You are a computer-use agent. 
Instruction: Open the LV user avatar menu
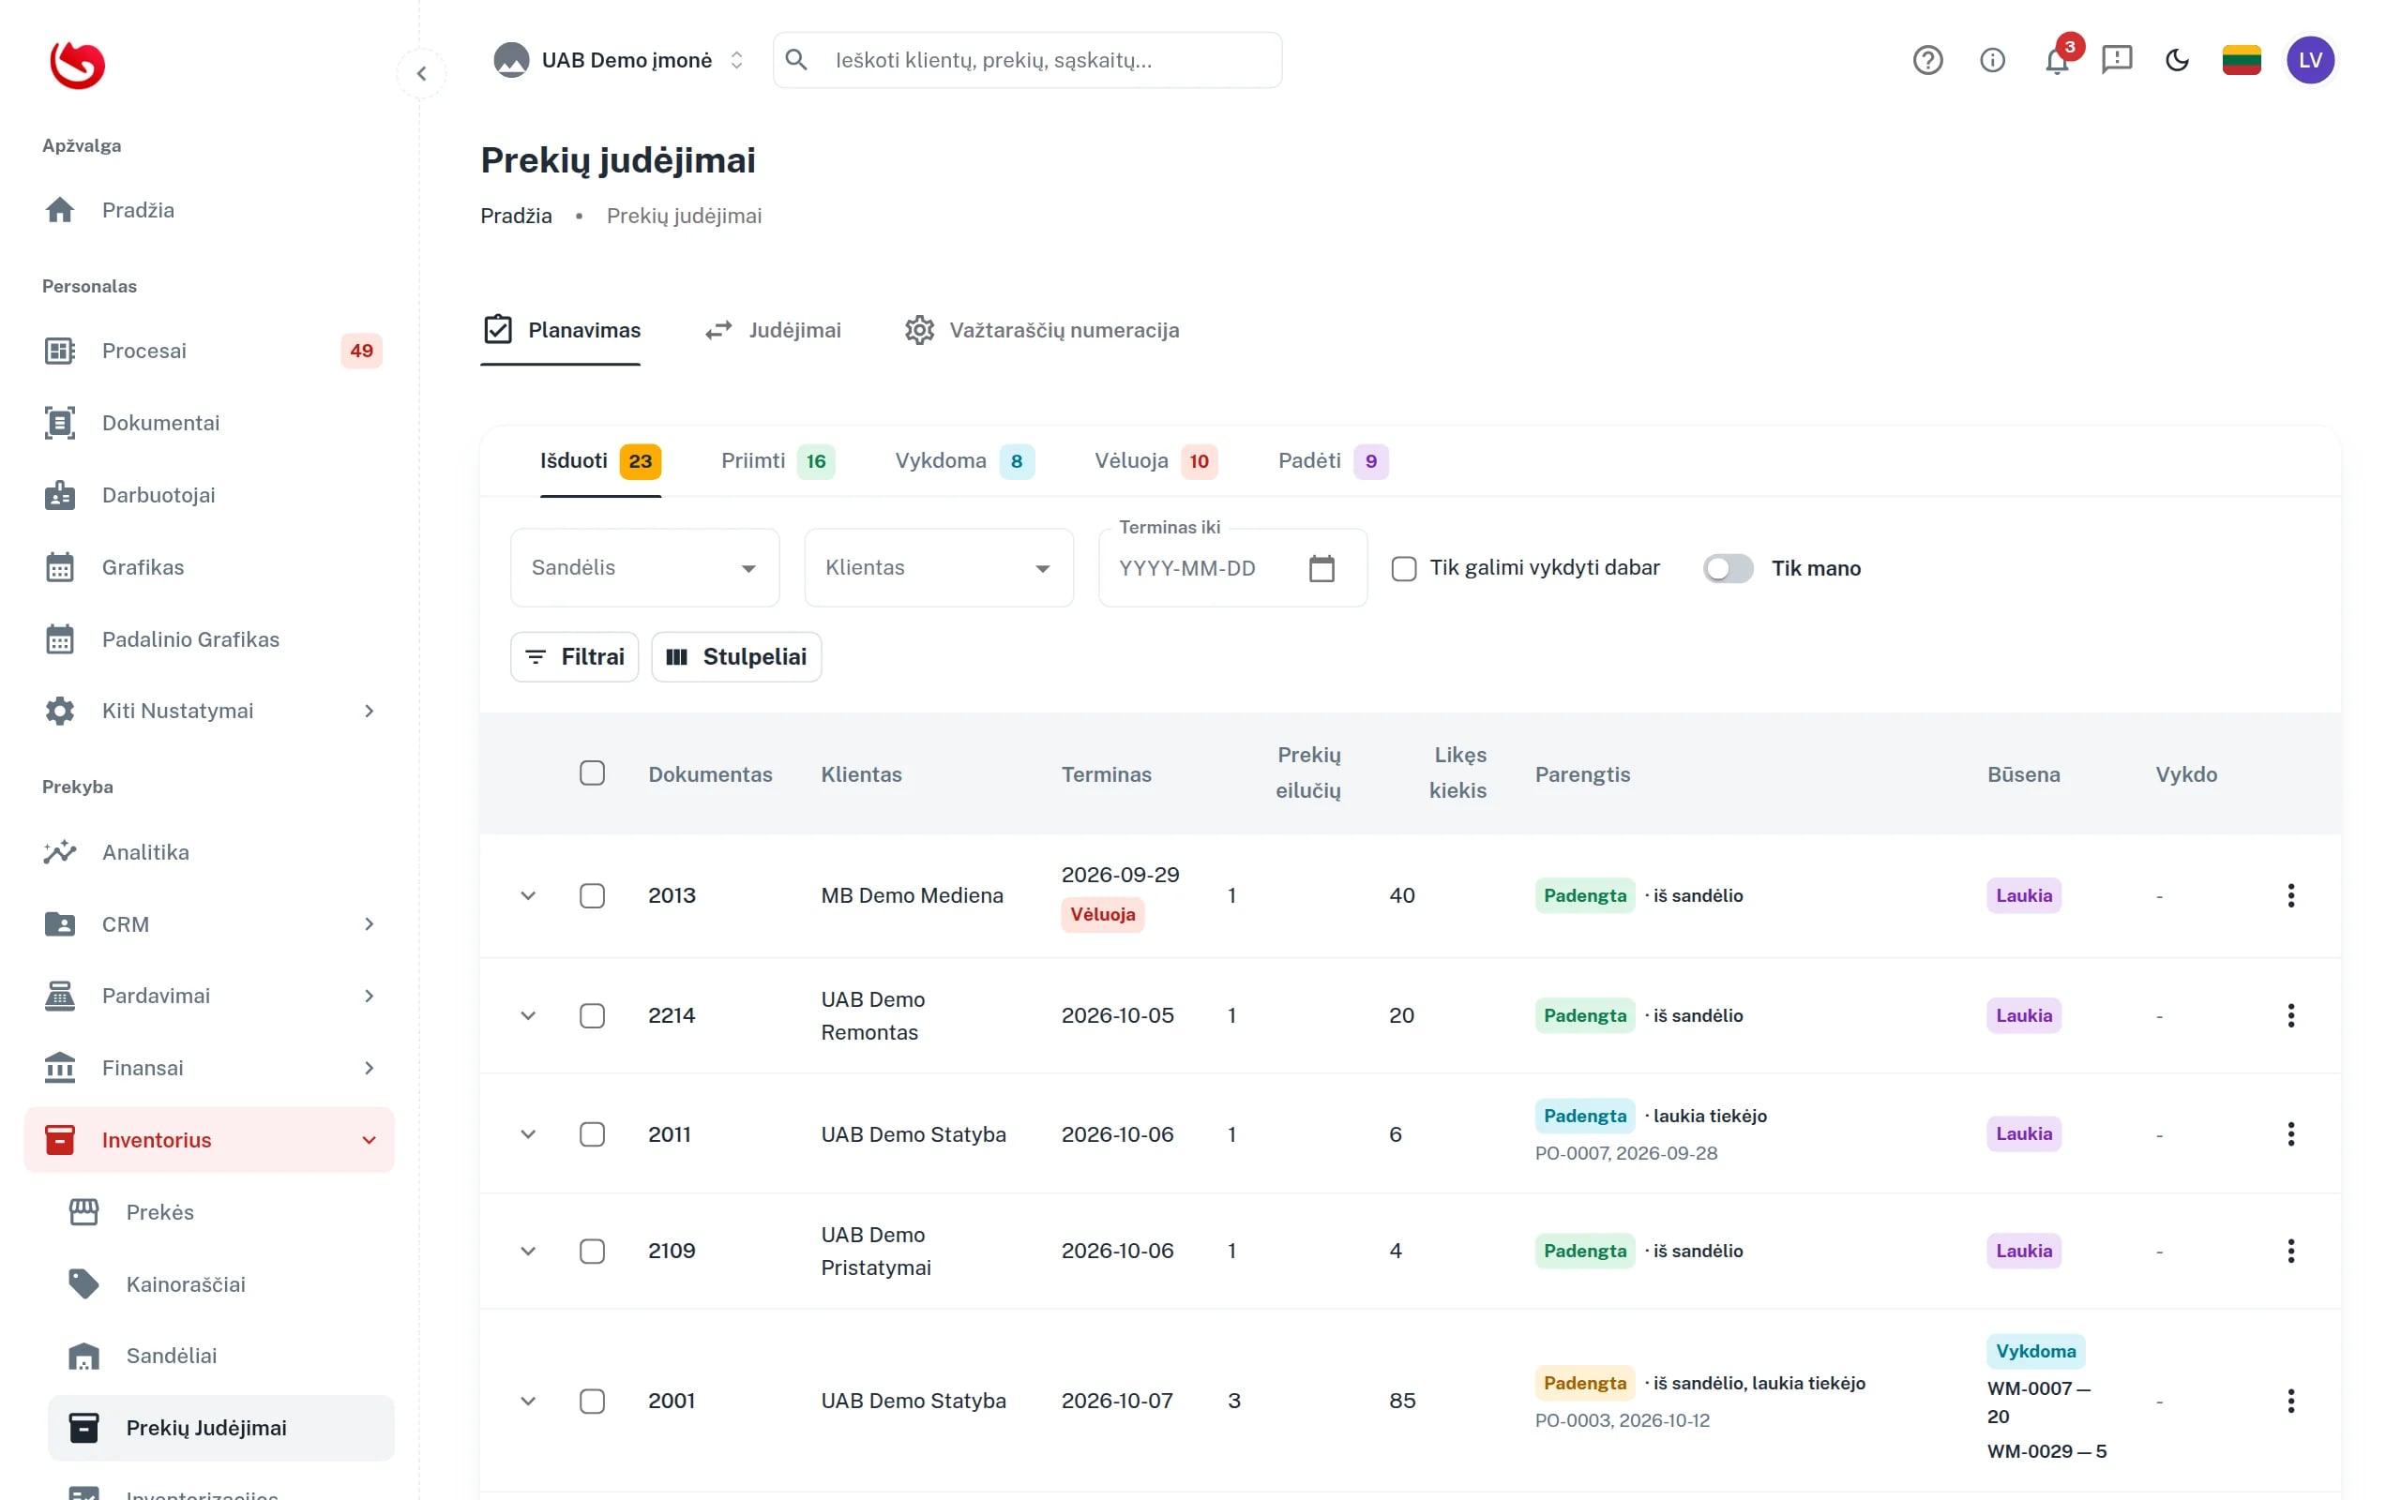coord(2310,61)
